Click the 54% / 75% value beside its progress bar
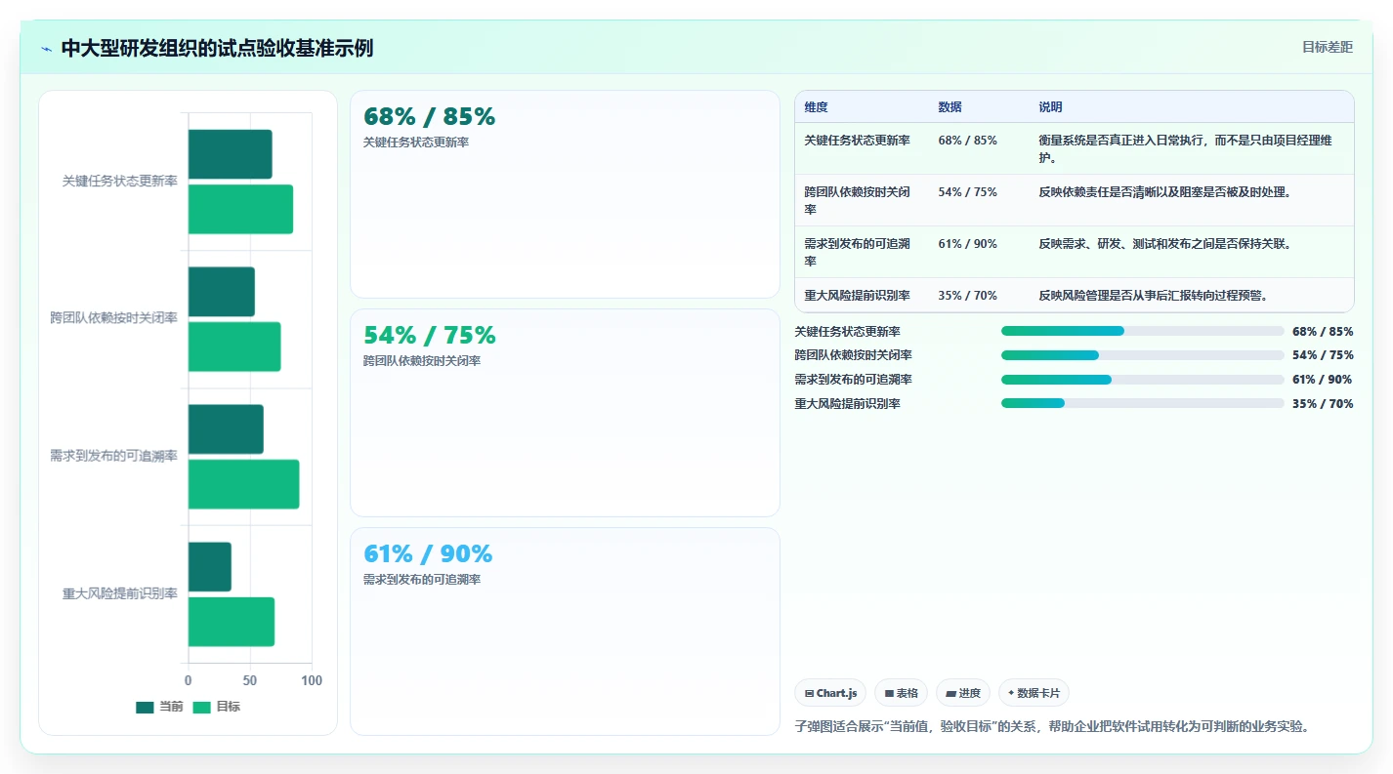 click(1323, 355)
